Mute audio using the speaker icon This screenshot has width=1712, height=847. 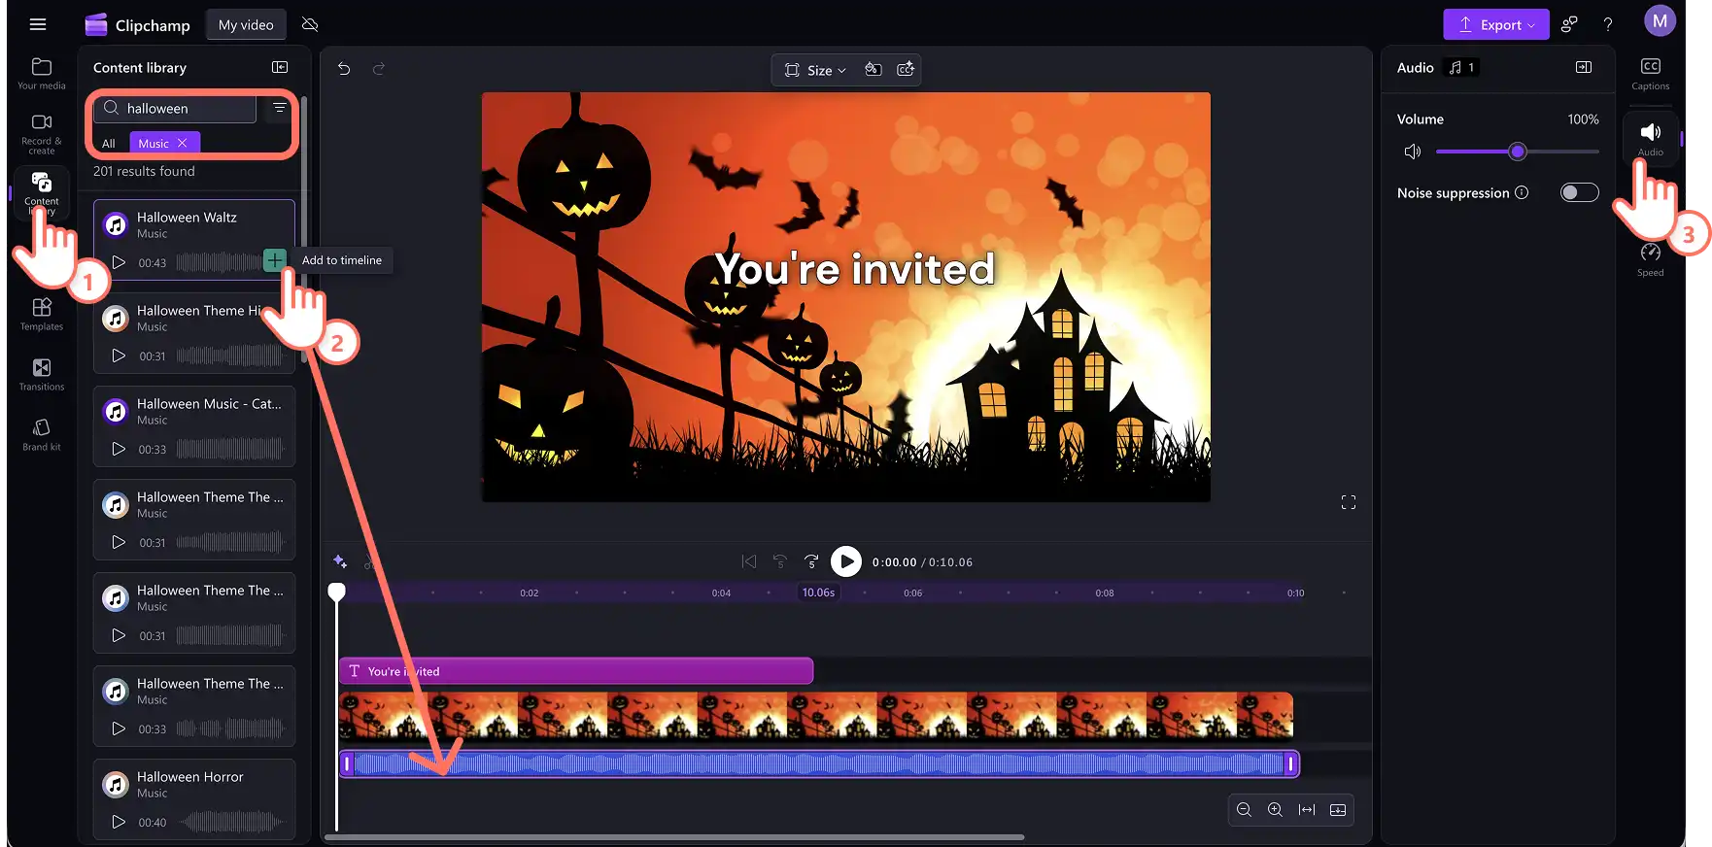(x=1412, y=152)
